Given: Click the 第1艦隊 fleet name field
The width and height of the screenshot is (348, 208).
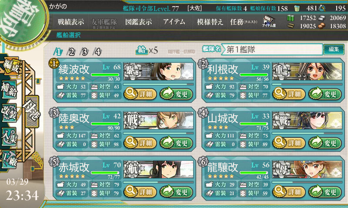Looking at the screenshot, I should point(272,49).
